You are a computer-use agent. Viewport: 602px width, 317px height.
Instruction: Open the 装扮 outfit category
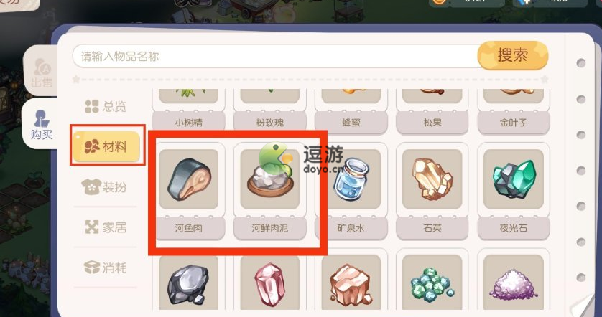[106, 187]
